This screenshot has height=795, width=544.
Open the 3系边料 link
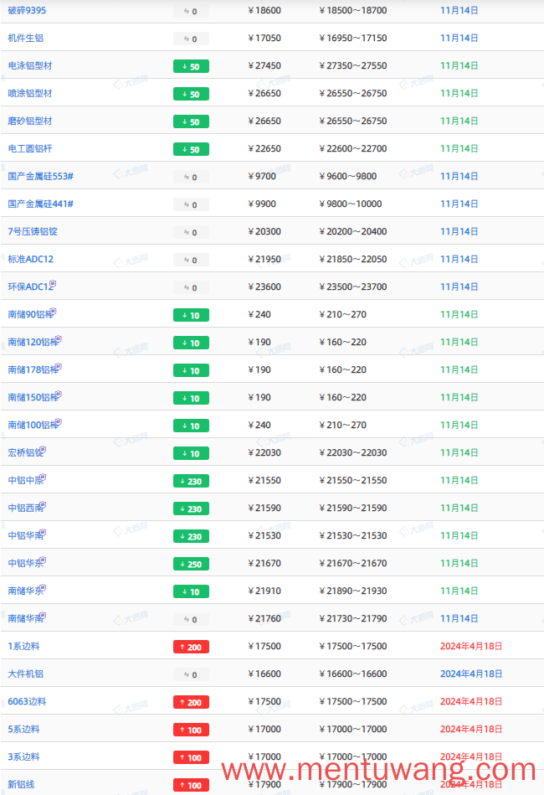click(x=23, y=756)
